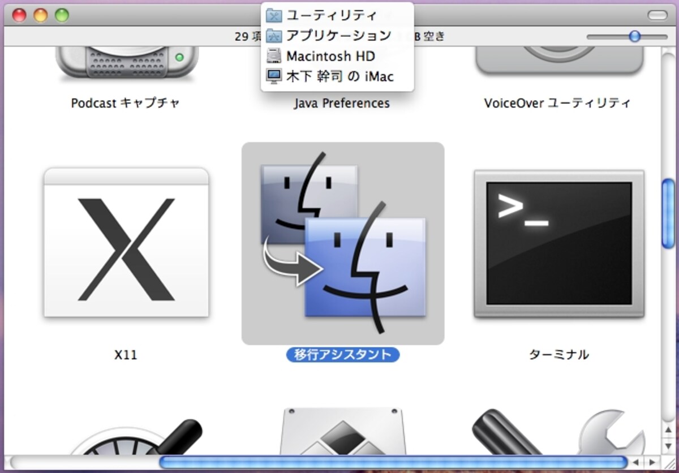Click the horizontal scrollbar thumb
The width and height of the screenshot is (679, 473).
(x=393, y=462)
